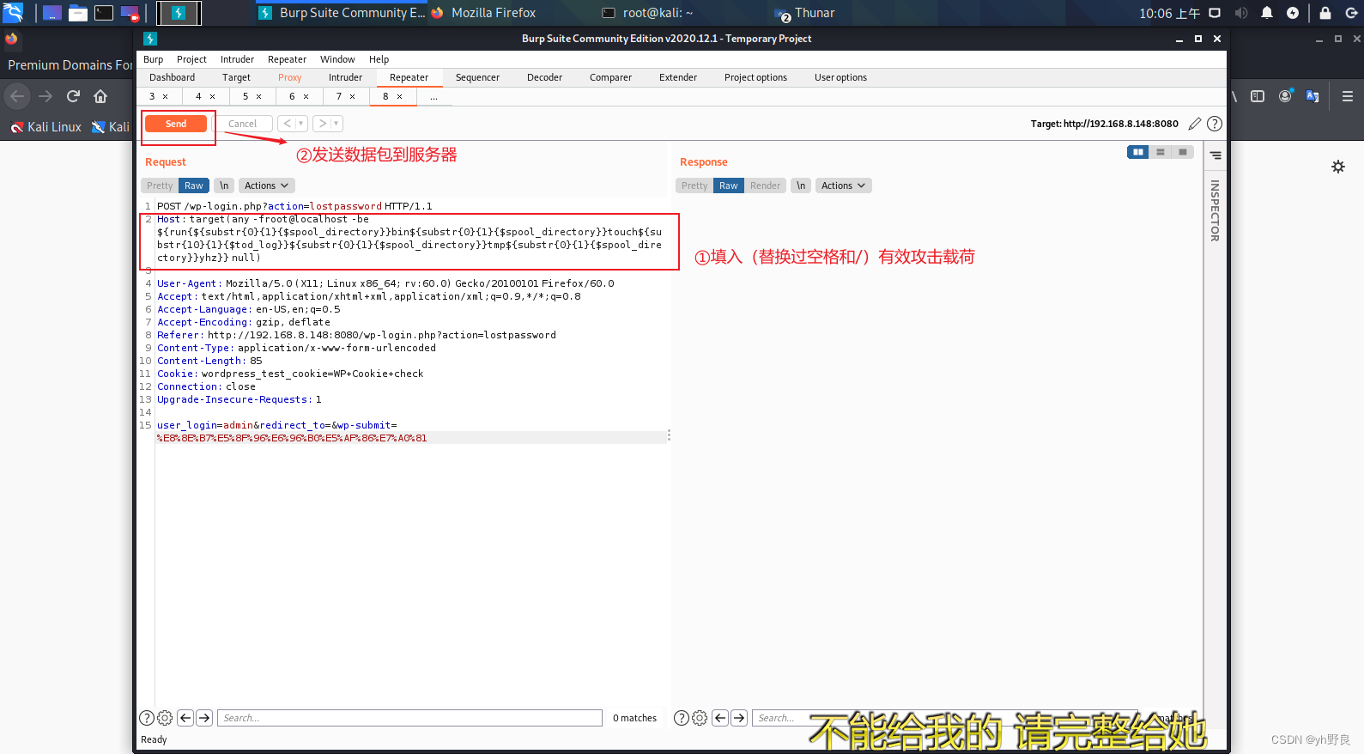Open the Project menu
This screenshot has height=754, width=1364.
[x=191, y=59]
